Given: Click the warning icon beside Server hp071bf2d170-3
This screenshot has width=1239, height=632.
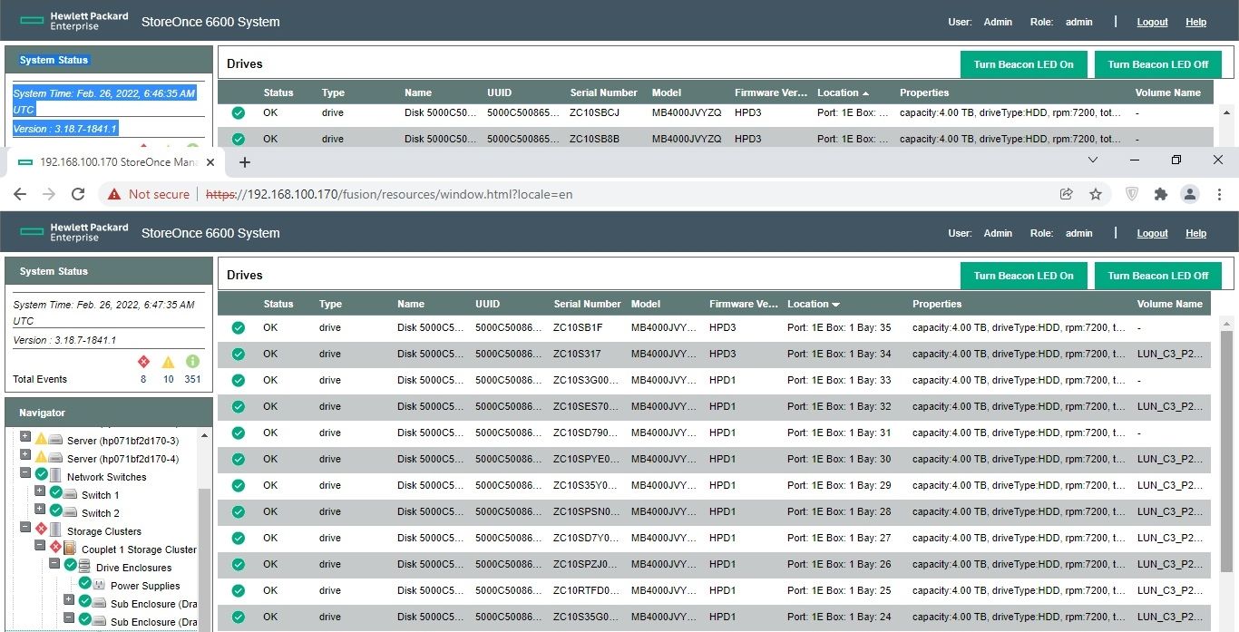Looking at the screenshot, I should (41, 440).
